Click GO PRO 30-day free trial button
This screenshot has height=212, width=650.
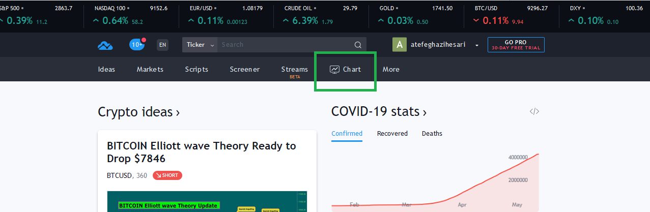tap(516, 45)
